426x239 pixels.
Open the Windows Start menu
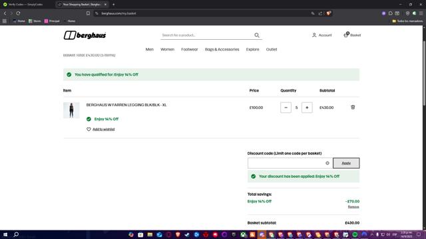click(5, 234)
